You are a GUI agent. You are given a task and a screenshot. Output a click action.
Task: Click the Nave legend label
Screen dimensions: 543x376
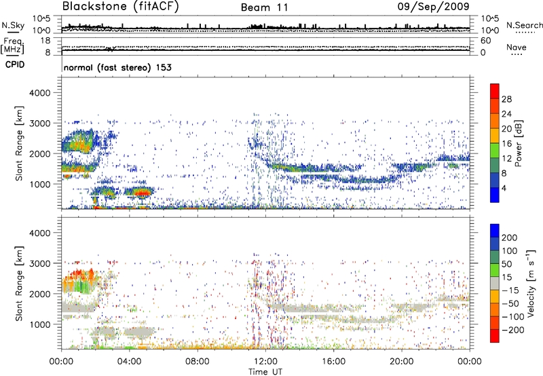coord(517,47)
